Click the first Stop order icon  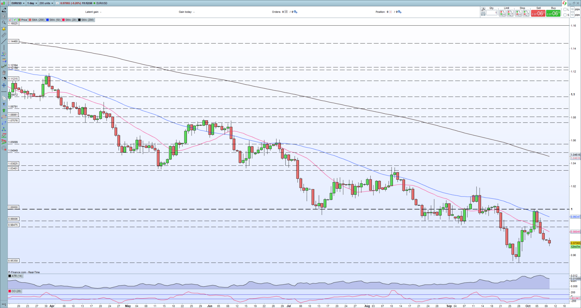tap(518, 13)
